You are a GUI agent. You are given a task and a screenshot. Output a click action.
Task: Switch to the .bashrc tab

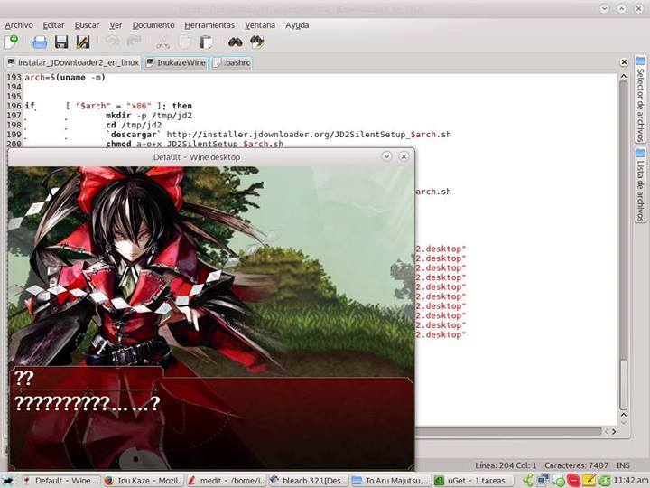click(231, 62)
